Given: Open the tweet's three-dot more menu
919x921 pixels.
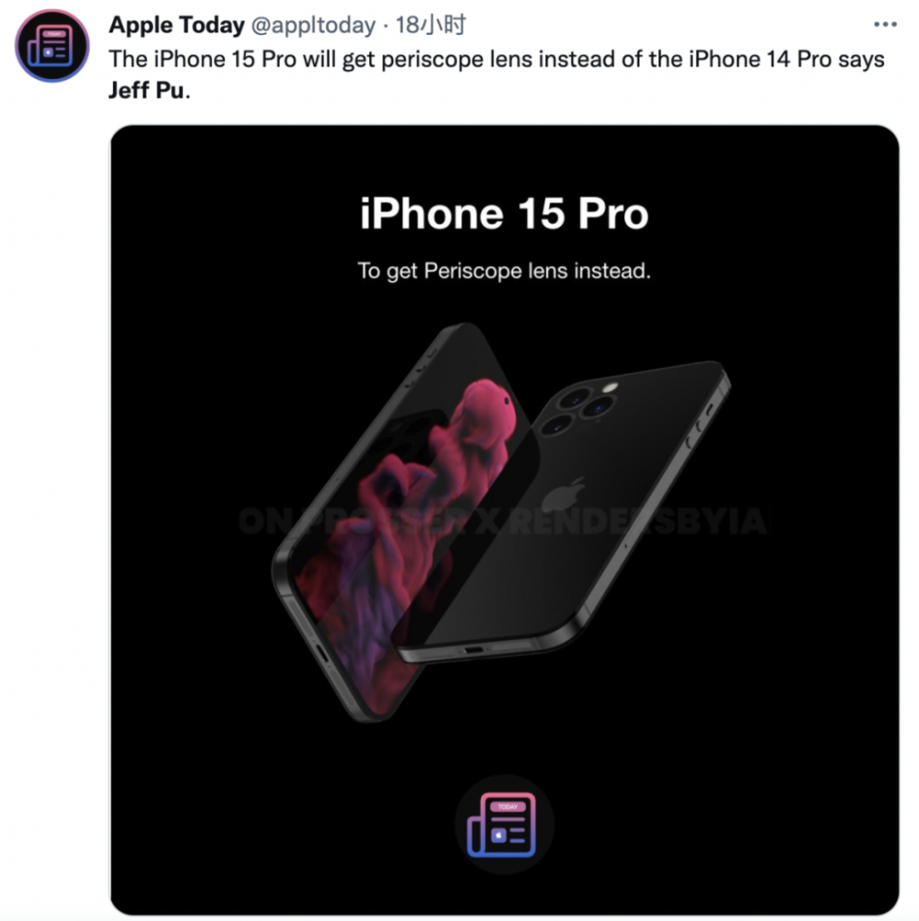Looking at the screenshot, I should (885, 25).
